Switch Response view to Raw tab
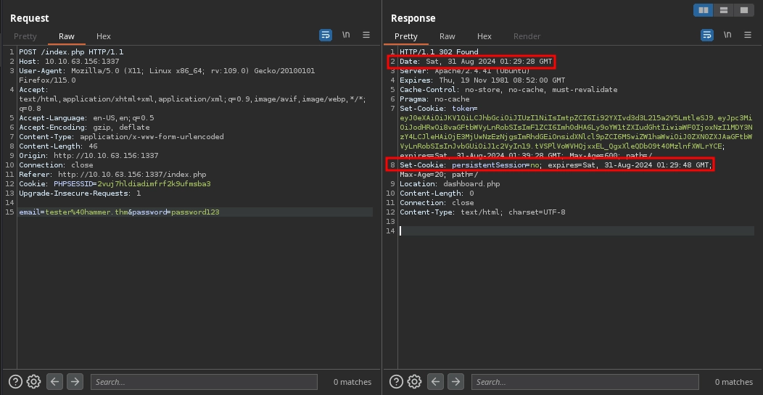Screen dimensions: 763x395 click(448, 36)
